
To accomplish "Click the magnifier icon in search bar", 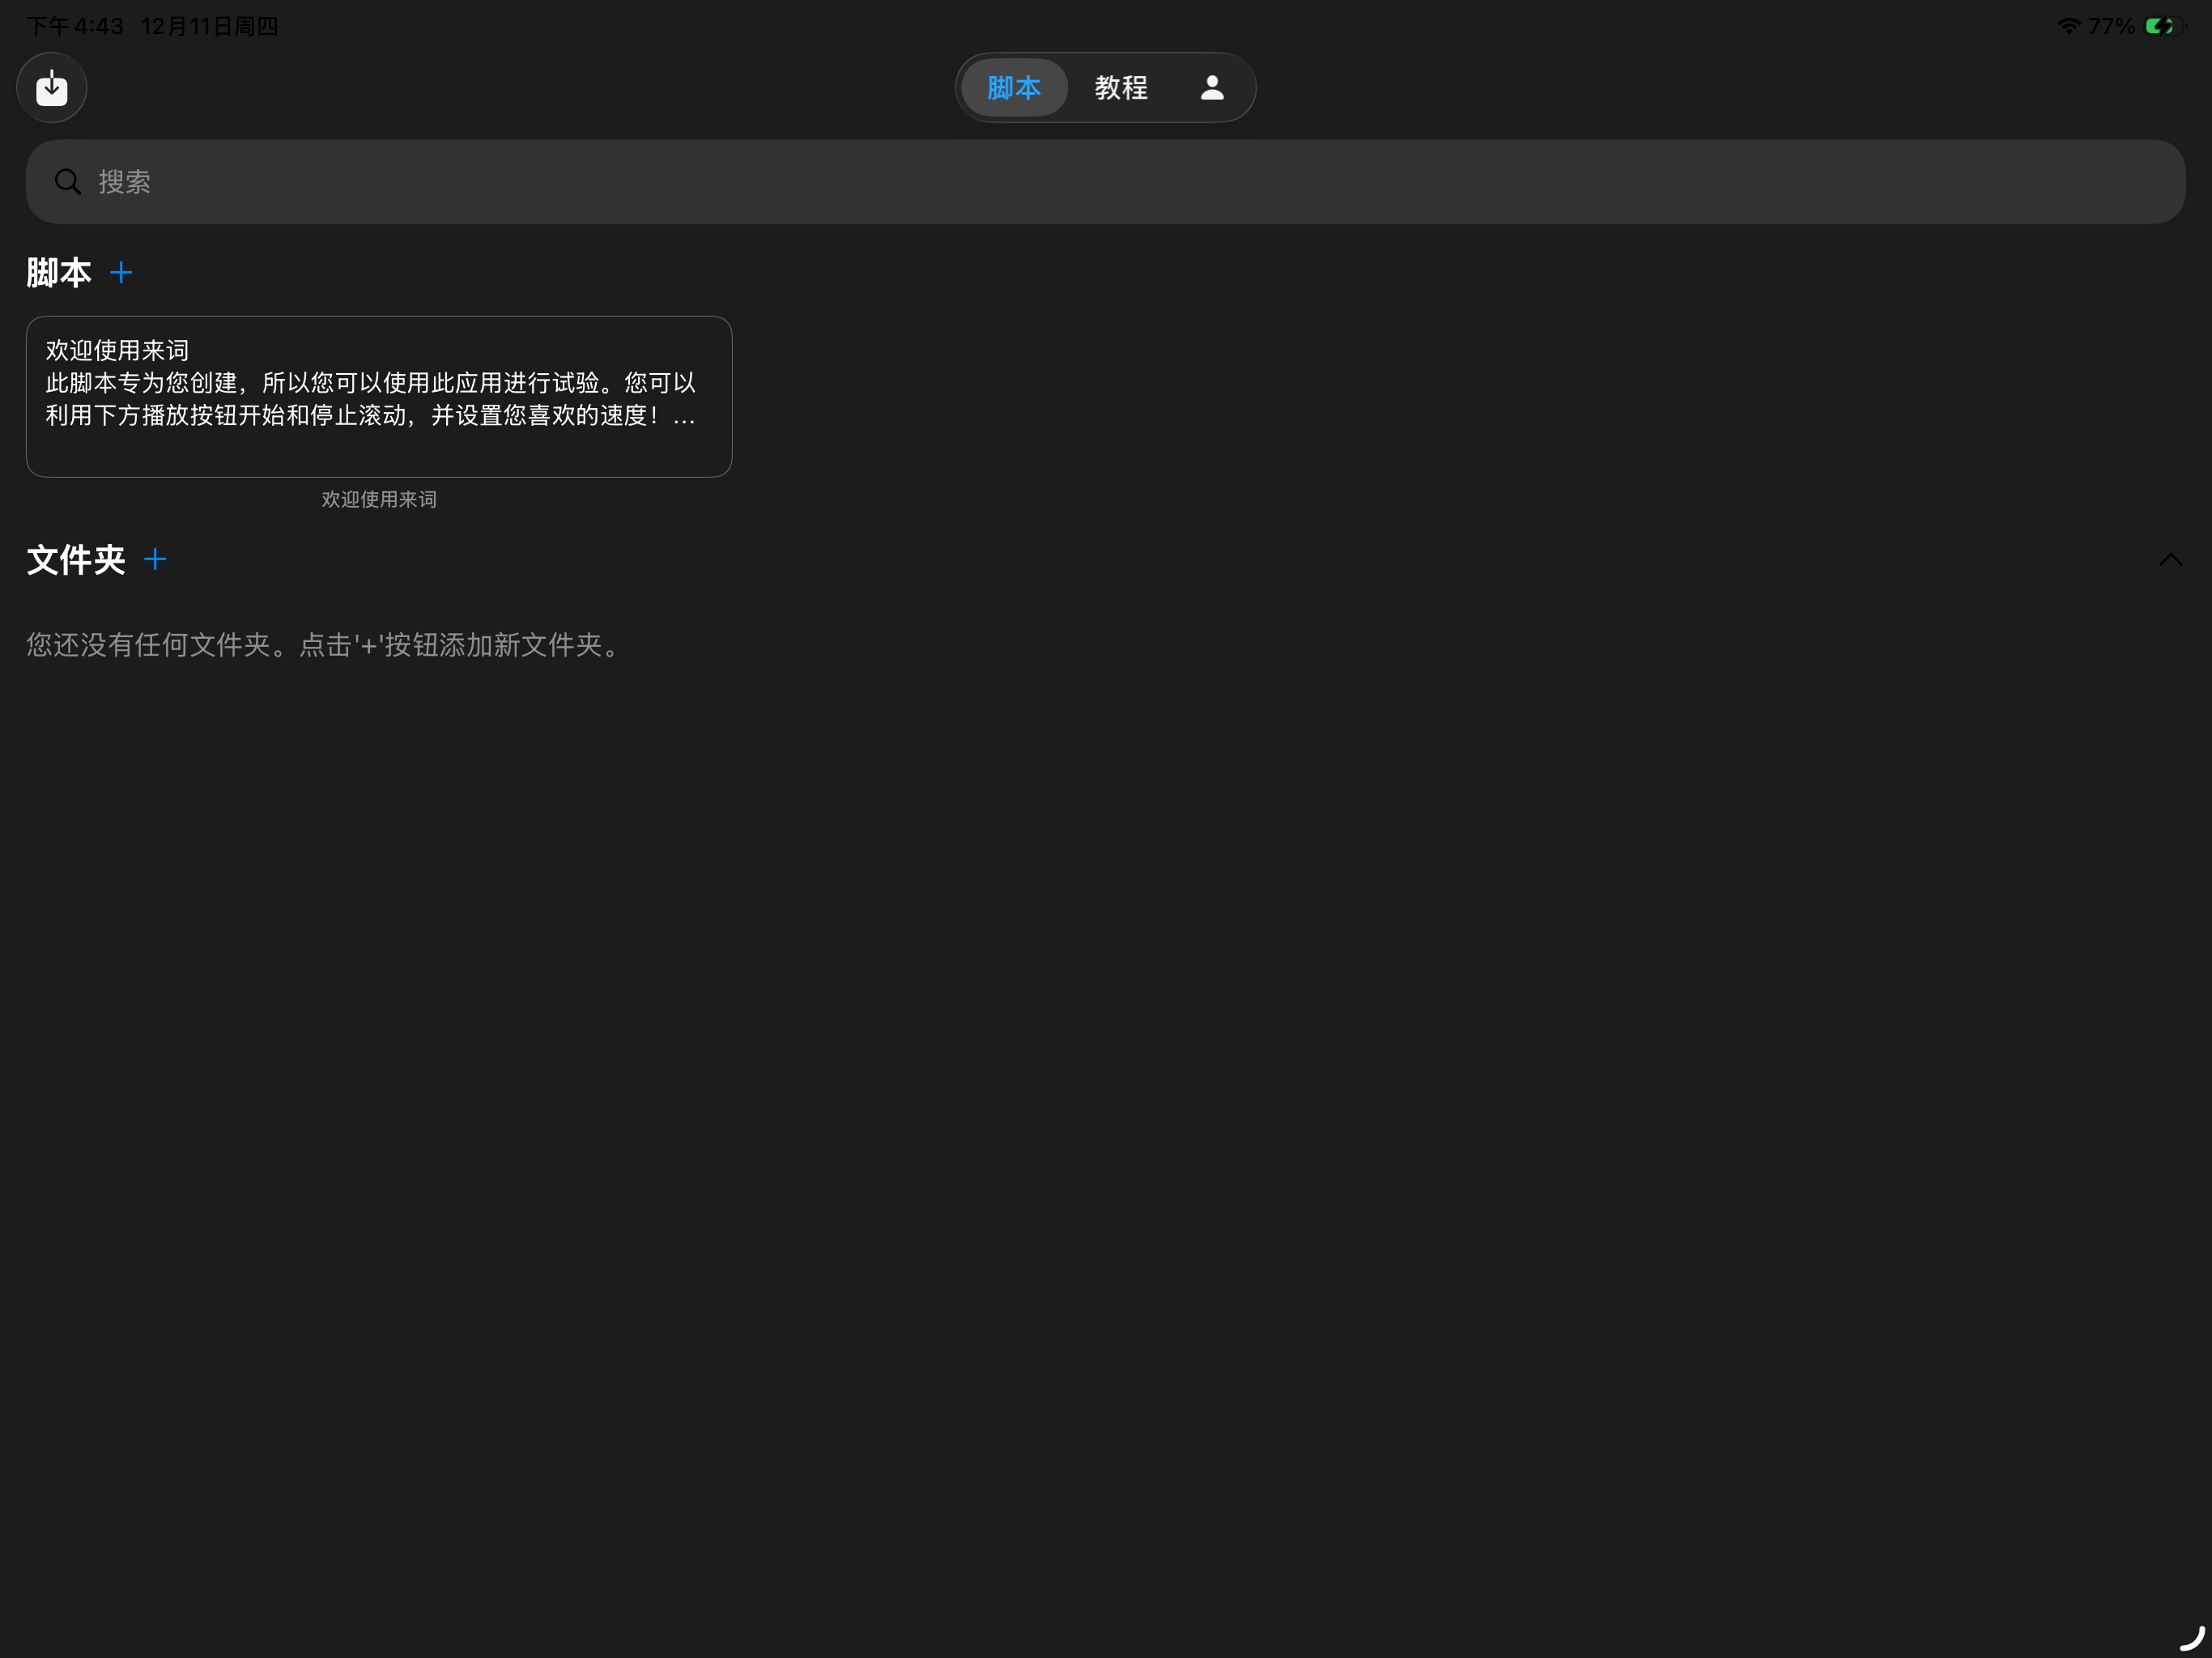I will 68,182.
